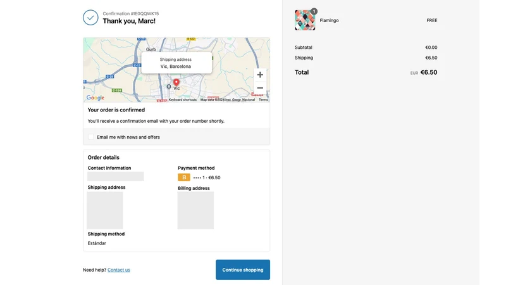Open Keyboard shortcuts on the map
The image size is (506, 285).
tap(183, 99)
